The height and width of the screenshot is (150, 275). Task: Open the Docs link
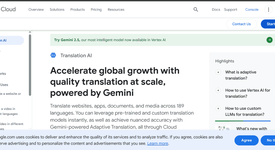click(x=216, y=10)
